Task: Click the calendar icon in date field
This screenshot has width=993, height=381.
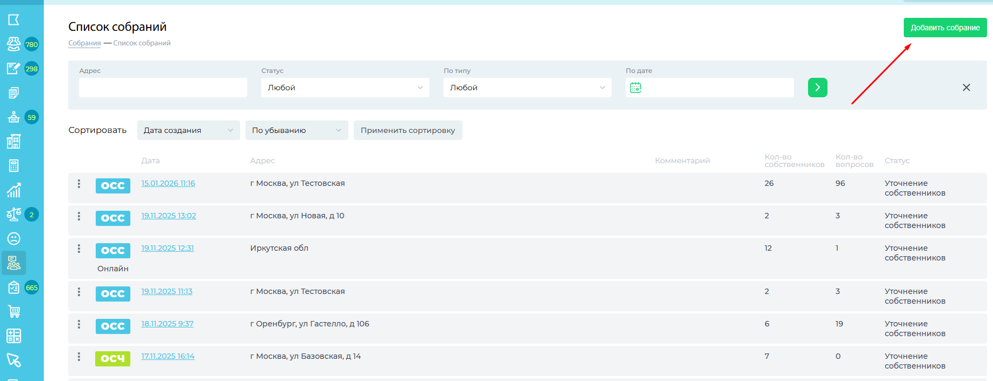Action: [635, 88]
